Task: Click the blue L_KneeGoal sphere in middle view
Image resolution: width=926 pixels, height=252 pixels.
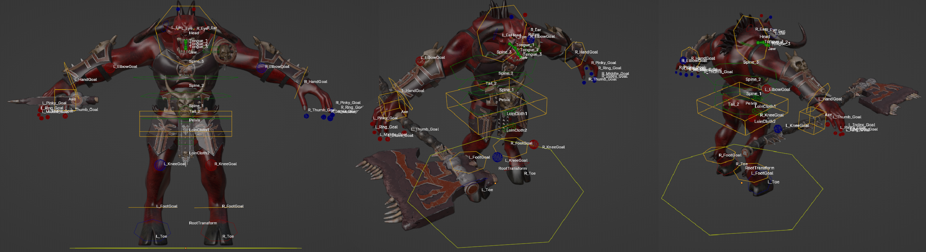Action: pos(497,157)
